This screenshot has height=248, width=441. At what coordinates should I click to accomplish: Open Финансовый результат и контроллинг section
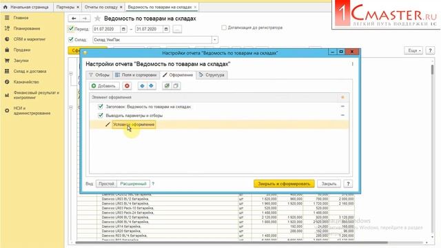coord(36,95)
